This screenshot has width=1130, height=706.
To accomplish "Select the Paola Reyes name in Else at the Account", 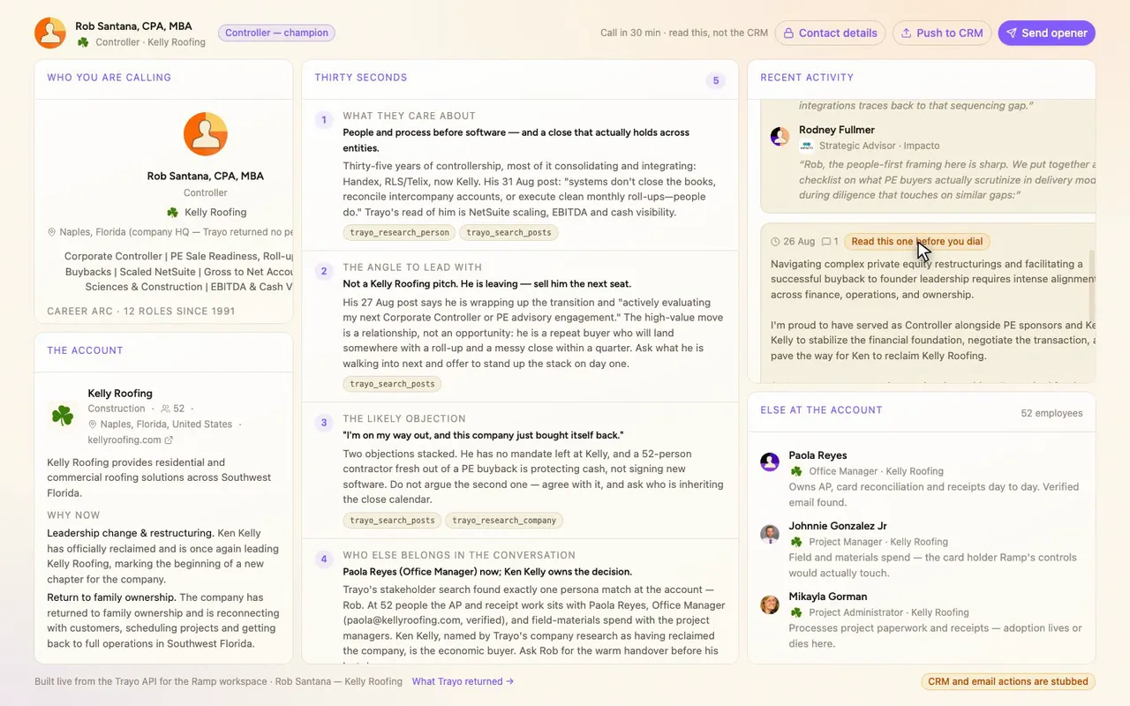I will coord(817,455).
